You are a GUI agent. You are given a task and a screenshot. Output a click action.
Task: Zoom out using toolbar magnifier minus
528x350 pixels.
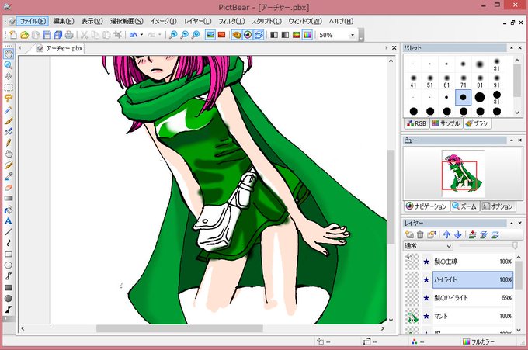(x=184, y=35)
